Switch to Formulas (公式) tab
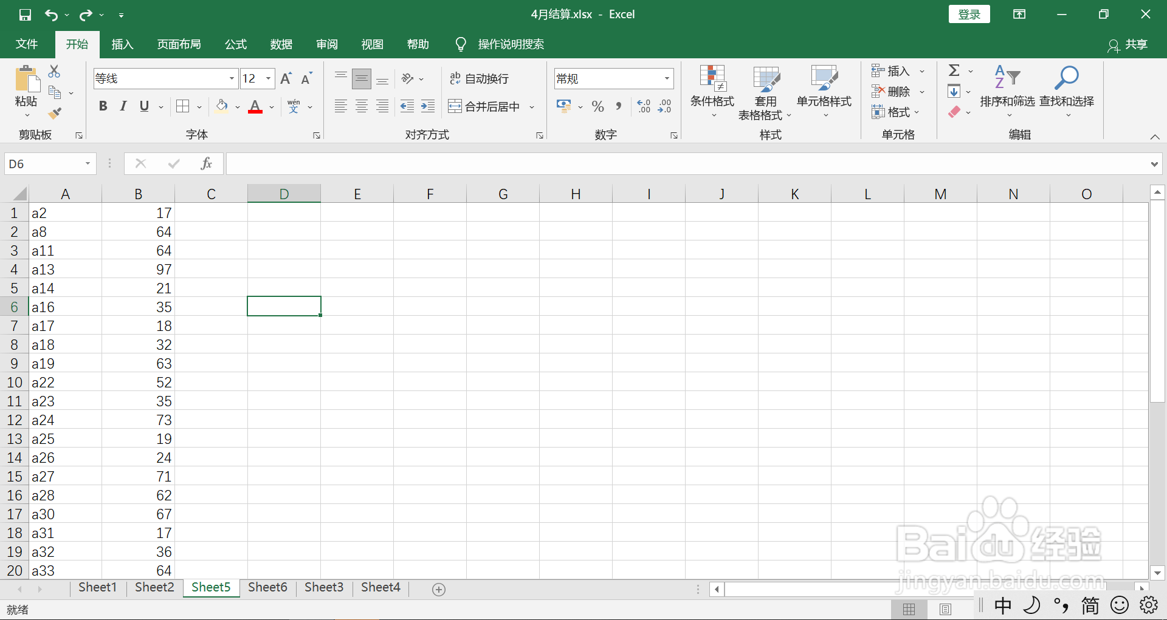Screen dimensions: 1167x620 pos(236,44)
